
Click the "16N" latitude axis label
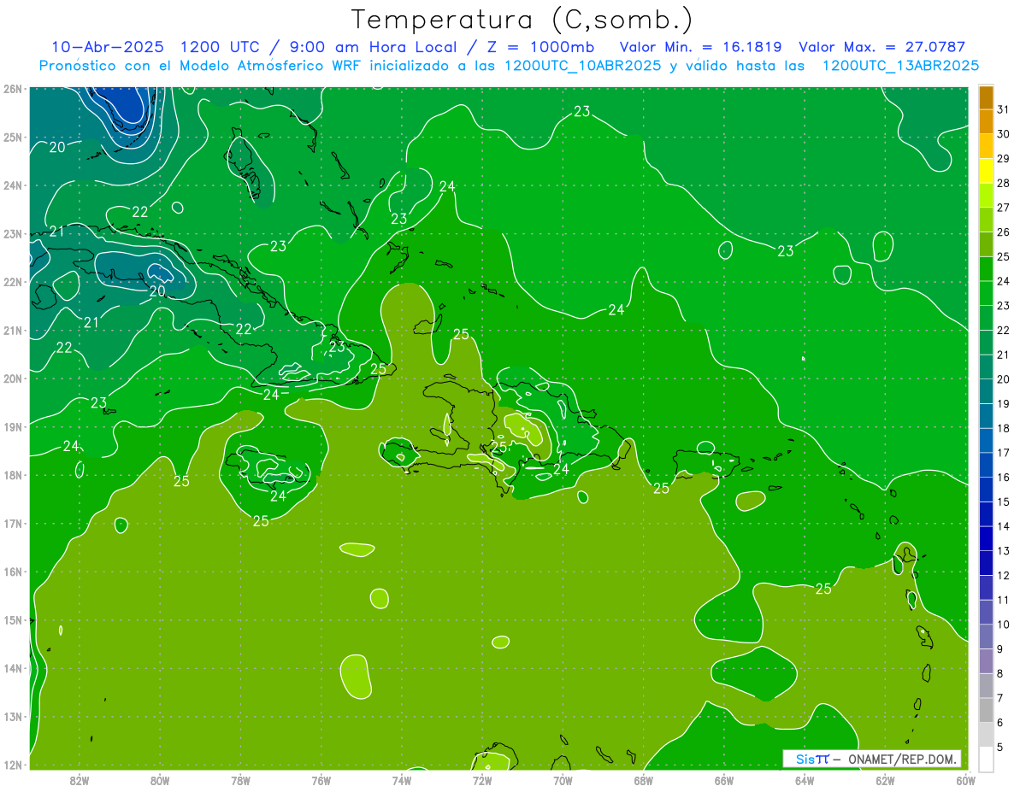[x=13, y=572]
